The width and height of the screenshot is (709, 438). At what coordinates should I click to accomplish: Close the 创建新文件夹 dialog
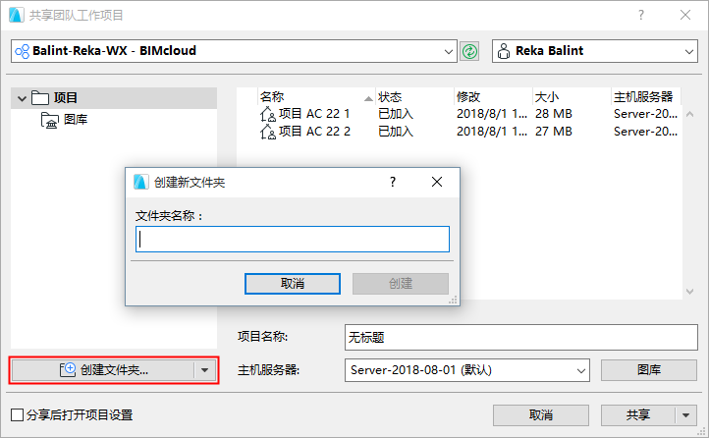pyautogui.click(x=437, y=182)
